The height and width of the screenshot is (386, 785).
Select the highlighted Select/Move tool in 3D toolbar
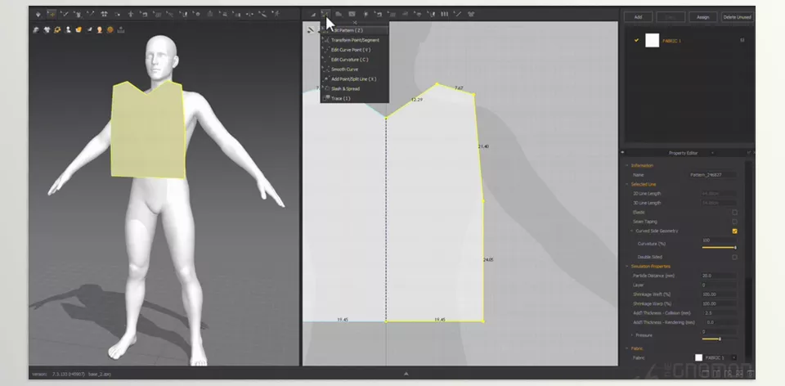coord(52,15)
